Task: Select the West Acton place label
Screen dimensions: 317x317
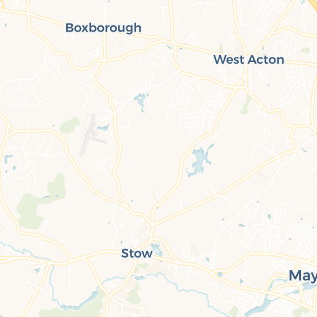Action: point(249,60)
